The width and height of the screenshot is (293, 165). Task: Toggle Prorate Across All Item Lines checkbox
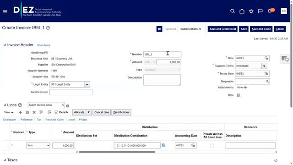212,145
